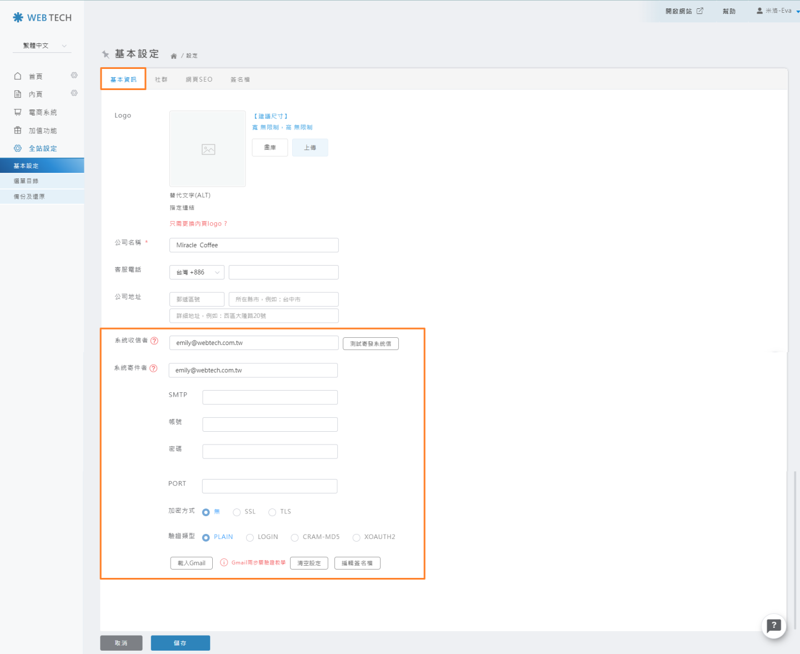Click the 載入Gmail button
800x654 pixels.
(191, 563)
